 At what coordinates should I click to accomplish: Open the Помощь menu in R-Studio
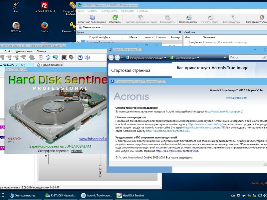click(x=143, y=11)
